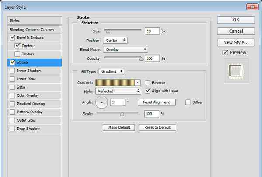Viewport: 262px width, 177px height.
Task: Select the Bevel & Emboss label
Action: pos(30,37)
